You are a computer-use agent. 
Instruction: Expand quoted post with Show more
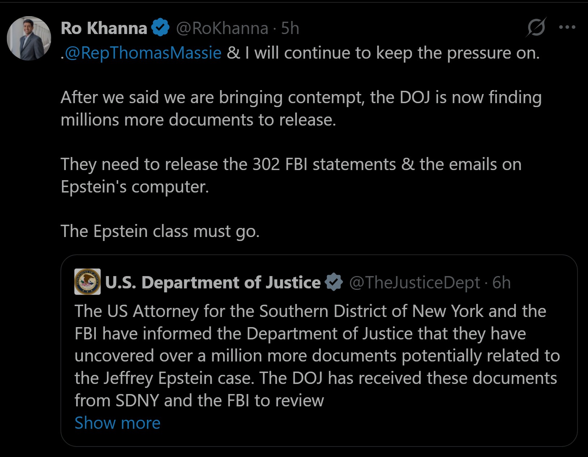117,423
